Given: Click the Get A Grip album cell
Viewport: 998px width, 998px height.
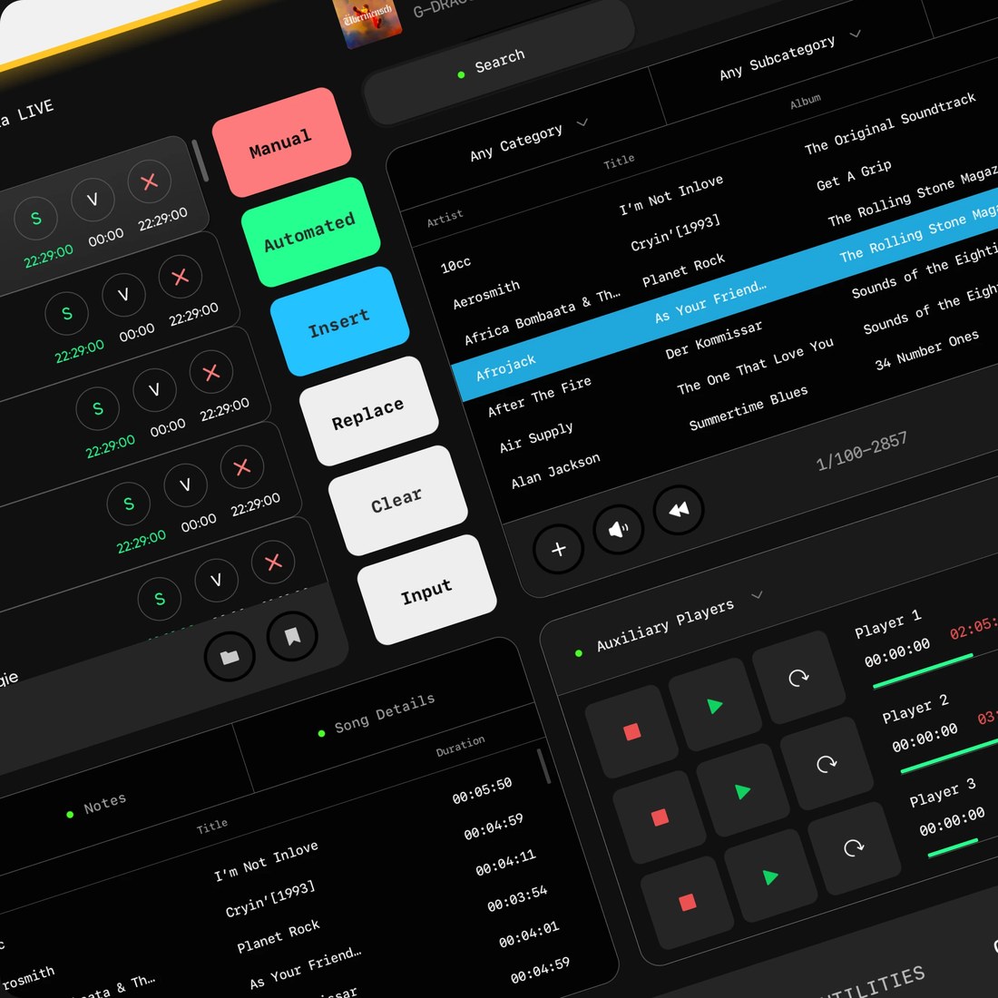Looking at the screenshot, I should coord(854,176).
